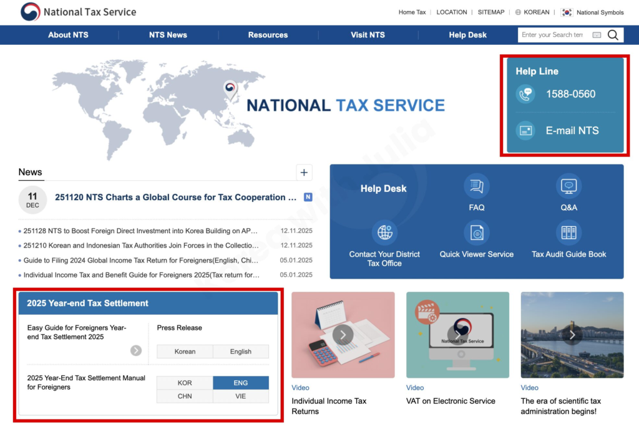Open the virtual keyboard icon in search box

pyautogui.click(x=597, y=35)
